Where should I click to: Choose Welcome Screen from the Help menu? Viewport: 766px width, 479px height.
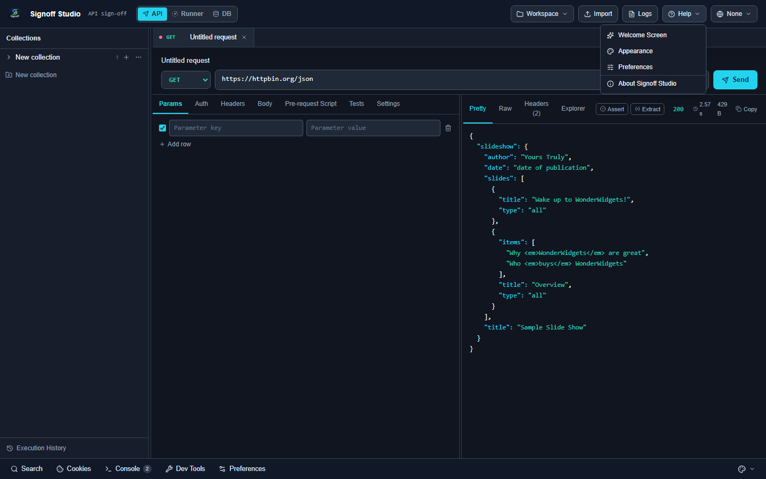click(x=653, y=35)
